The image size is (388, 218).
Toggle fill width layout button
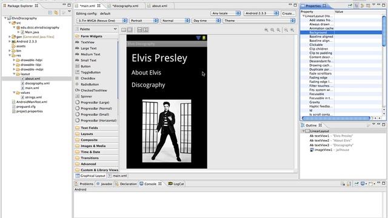click(140, 30)
